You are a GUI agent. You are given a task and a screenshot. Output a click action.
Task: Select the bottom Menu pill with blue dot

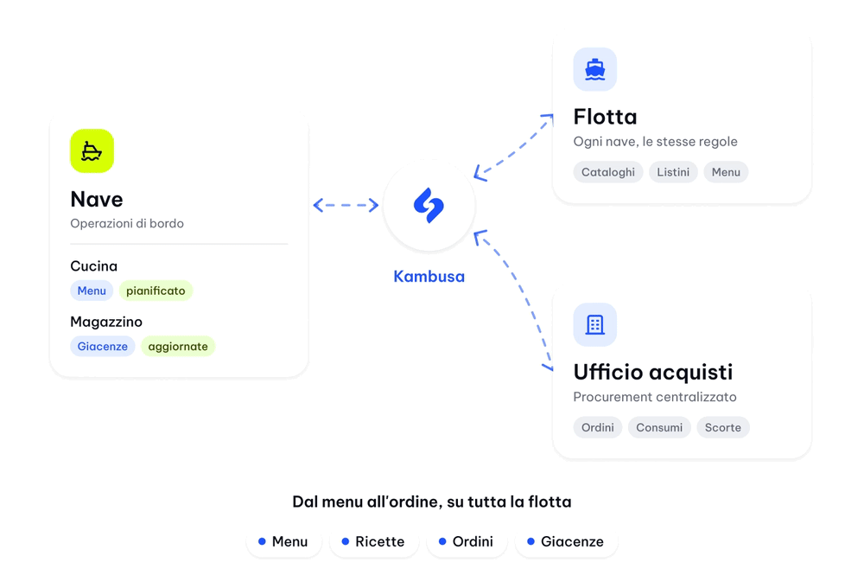click(283, 541)
